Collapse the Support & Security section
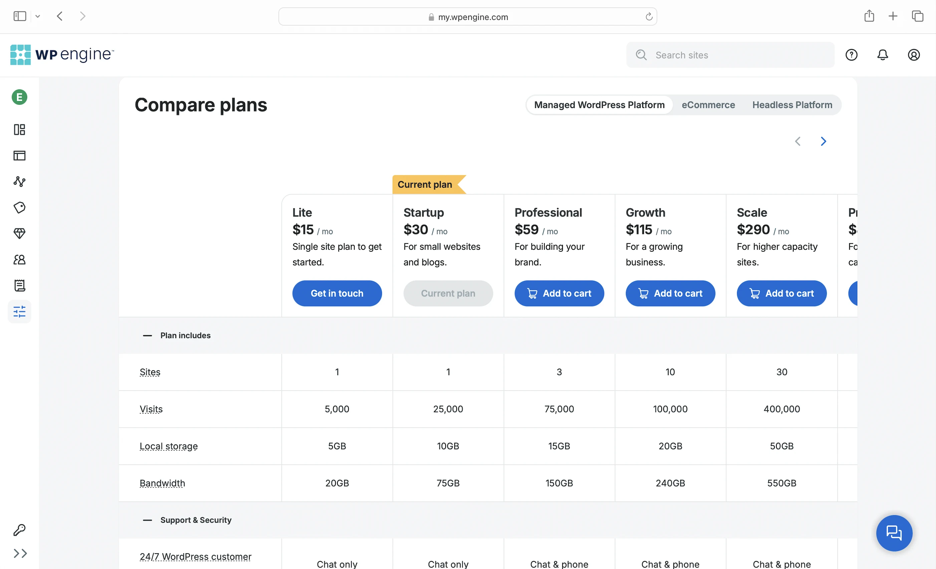936x569 pixels. click(148, 520)
